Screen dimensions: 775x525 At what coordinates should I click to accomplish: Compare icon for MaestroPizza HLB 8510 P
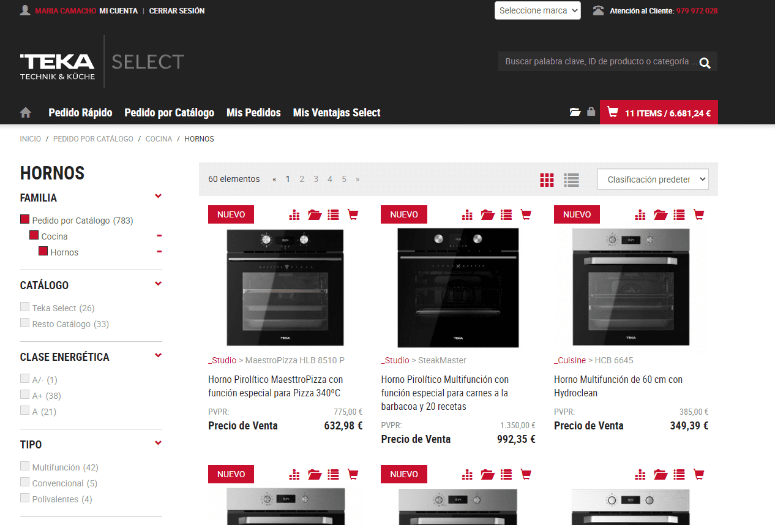pos(295,214)
